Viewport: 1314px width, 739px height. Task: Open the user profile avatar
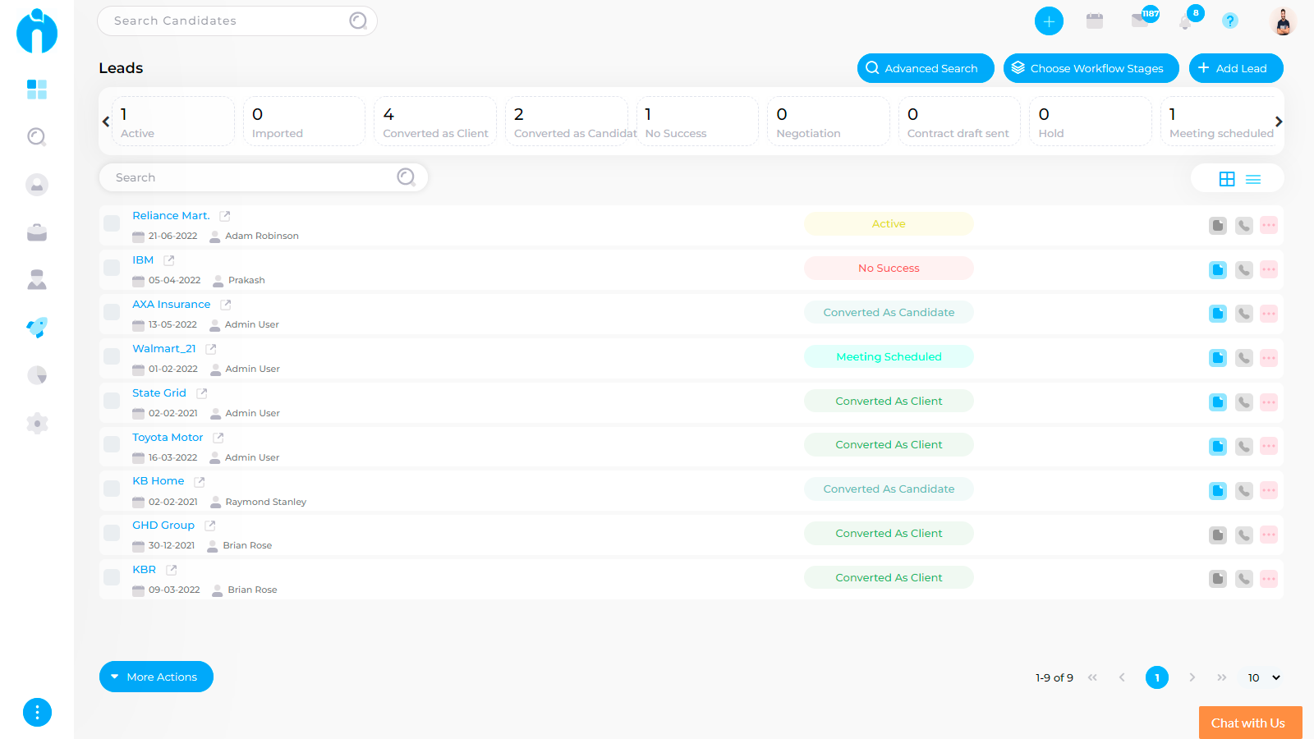[1283, 21]
